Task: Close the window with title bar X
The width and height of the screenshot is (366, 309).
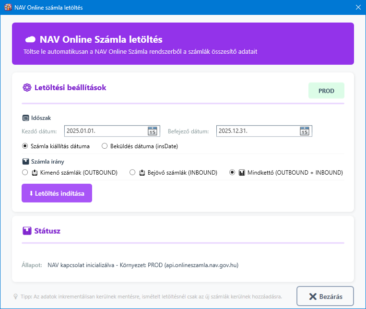Action: point(357,7)
